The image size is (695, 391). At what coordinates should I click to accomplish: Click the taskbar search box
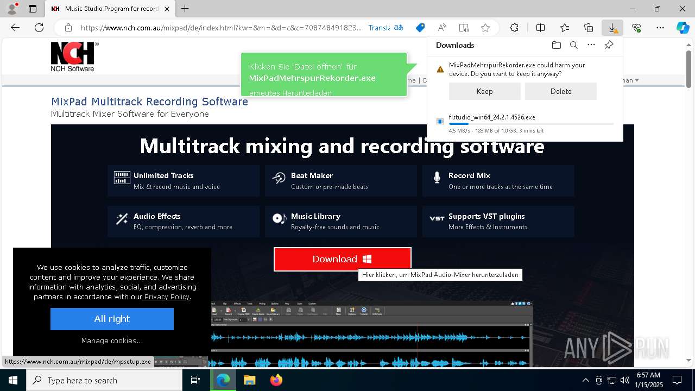point(104,380)
